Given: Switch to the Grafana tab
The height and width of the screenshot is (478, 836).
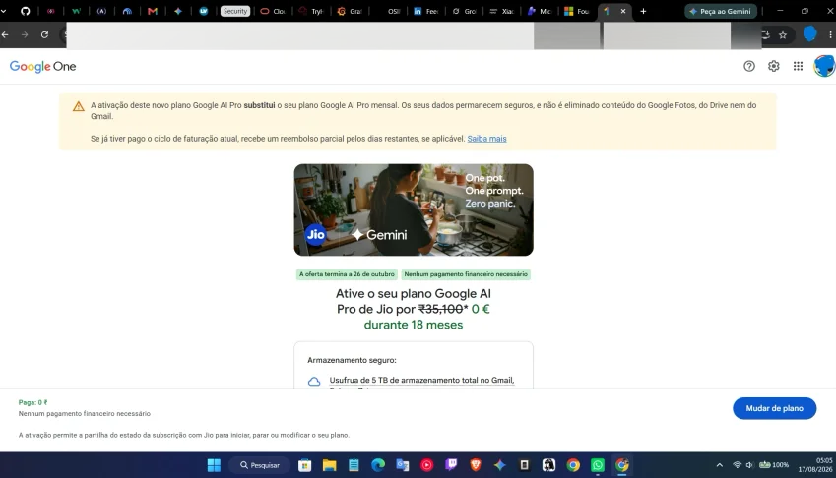Looking at the screenshot, I should click(x=350, y=11).
